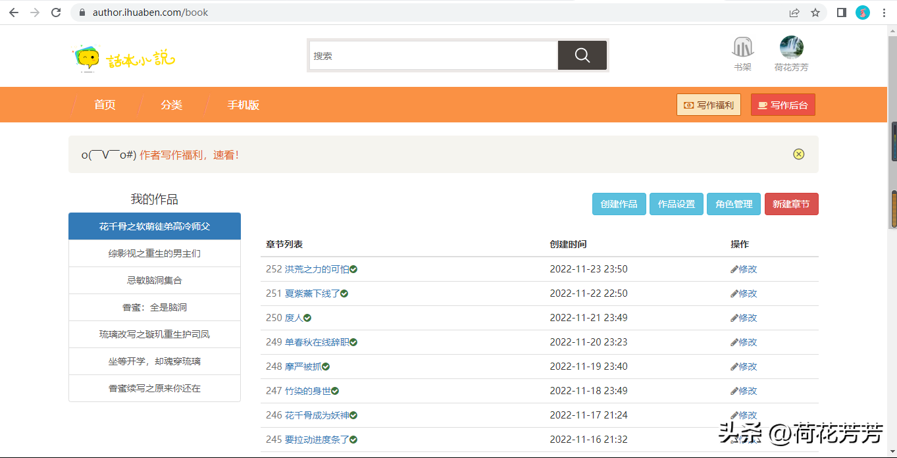Bookmark this page with star icon
Image resolution: width=897 pixels, height=458 pixels.
815,13
